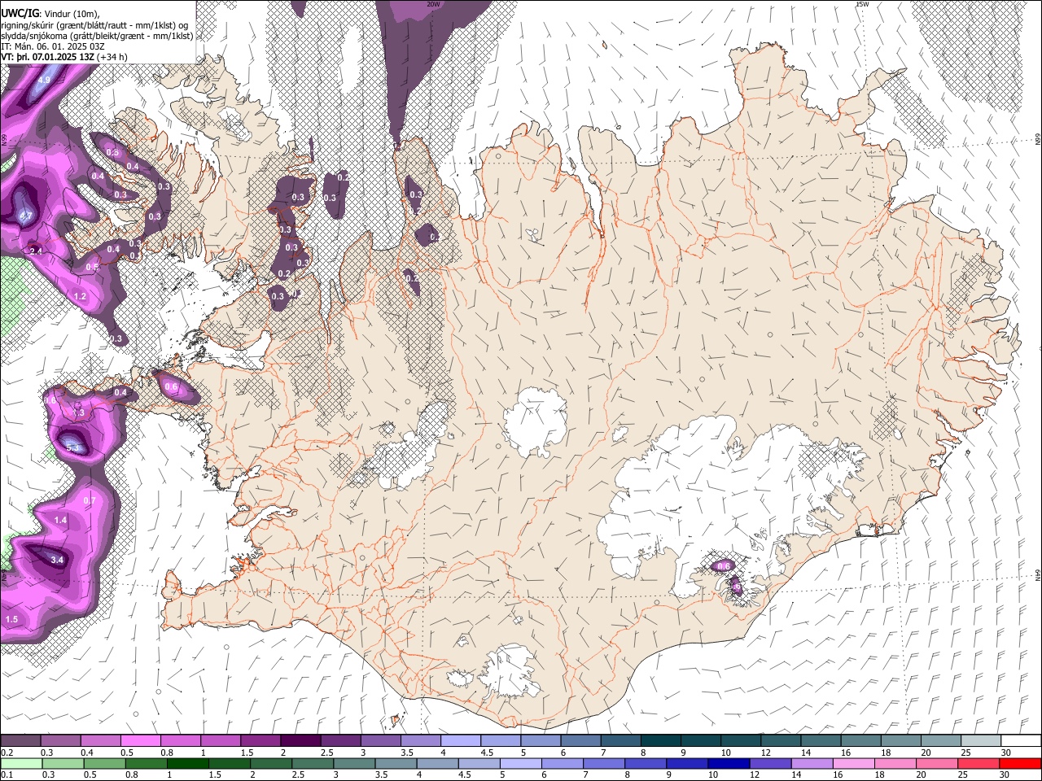Image resolution: width=1042 pixels, height=781 pixels.
Task: Click the 2.4 snowfall value on map
Action: click(36, 251)
